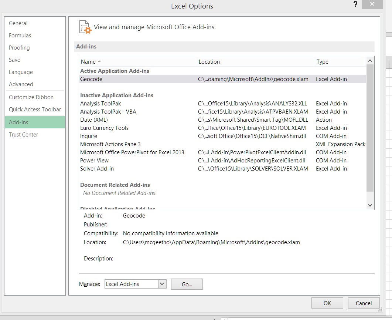Screen dimensions: 392x320
Task: Click the Add-ins gear icon in header
Action: pyautogui.click(x=85, y=27)
